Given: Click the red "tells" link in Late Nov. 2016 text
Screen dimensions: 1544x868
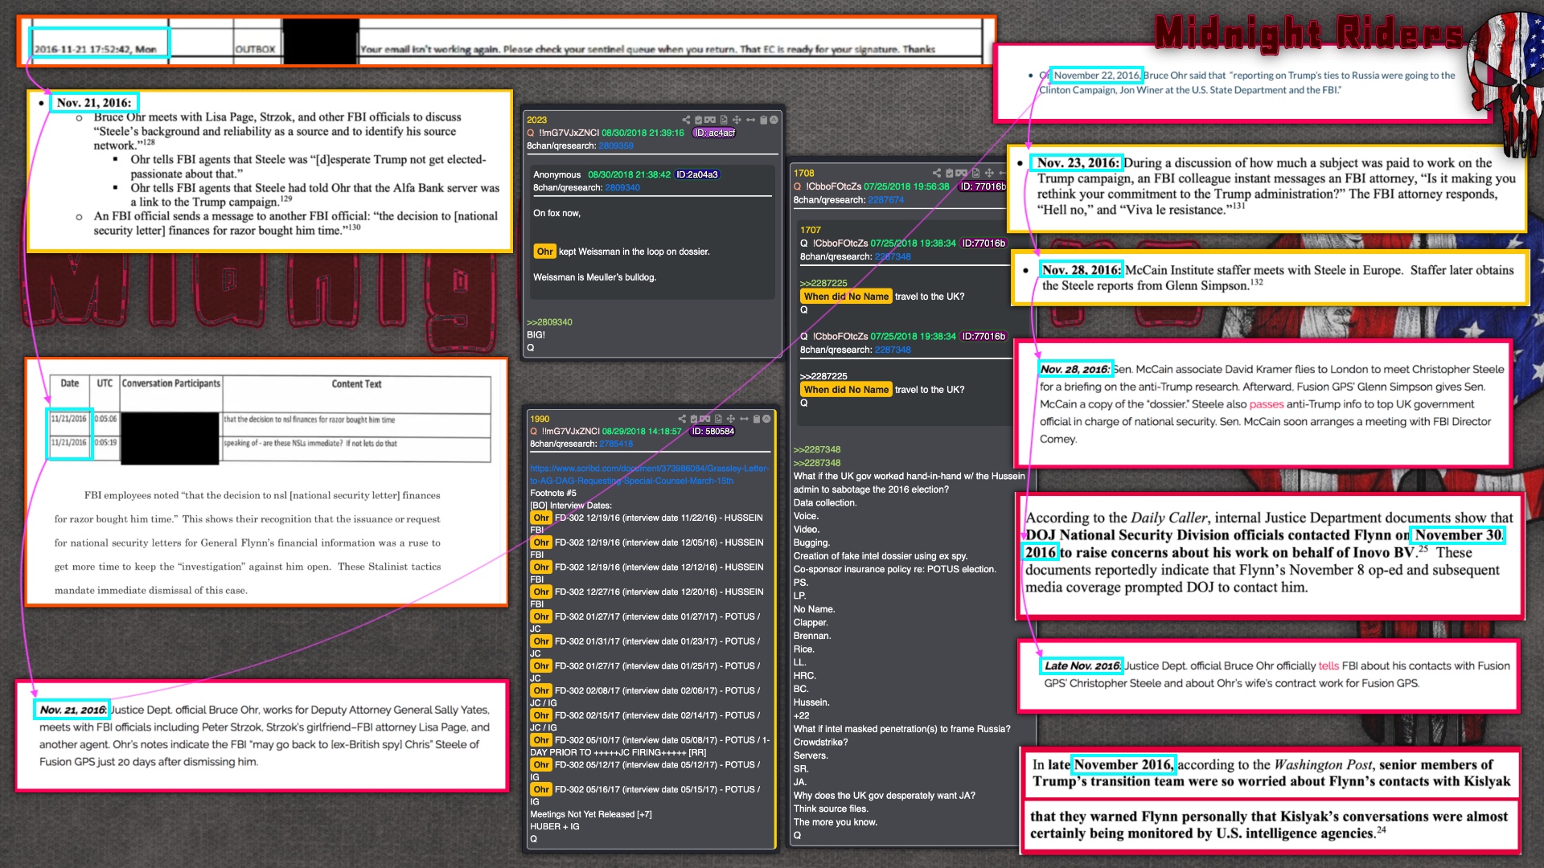Looking at the screenshot, I should (x=1328, y=665).
